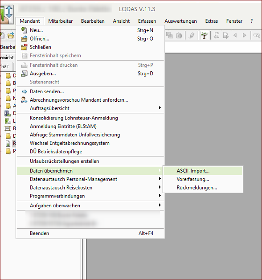Expand the Auftragsübersicht submenu
The height and width of the screenshot is (280, 262).
point(90,108)
